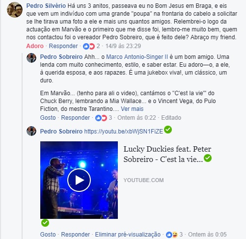Expand reply text with Ver mais
Screen dimensions: 246x239
[132, 109]
